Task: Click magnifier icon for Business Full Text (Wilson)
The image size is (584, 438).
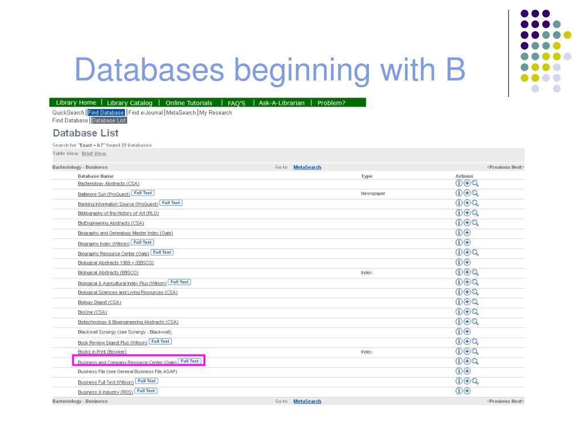Action: pos(475,381)
